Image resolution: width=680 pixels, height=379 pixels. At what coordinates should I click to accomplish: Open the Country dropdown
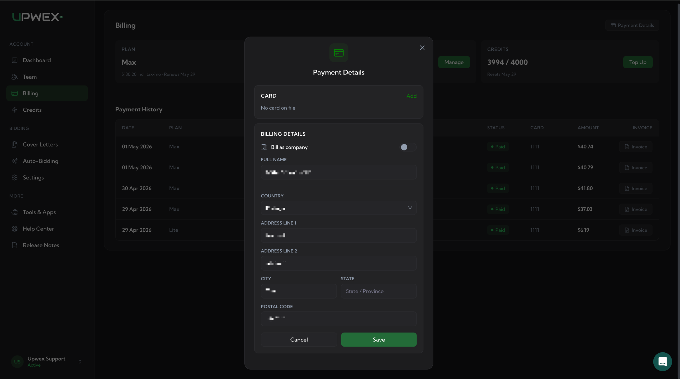tap(339, 208)
